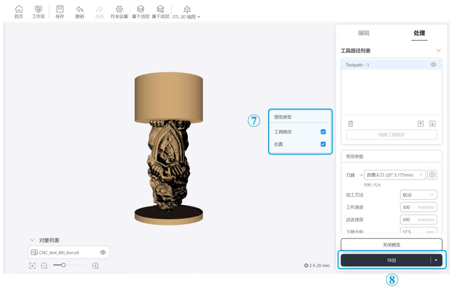This screenshot has height=289, width=453.
Task: Click the 常用参数 header
Action: point(355,156)
